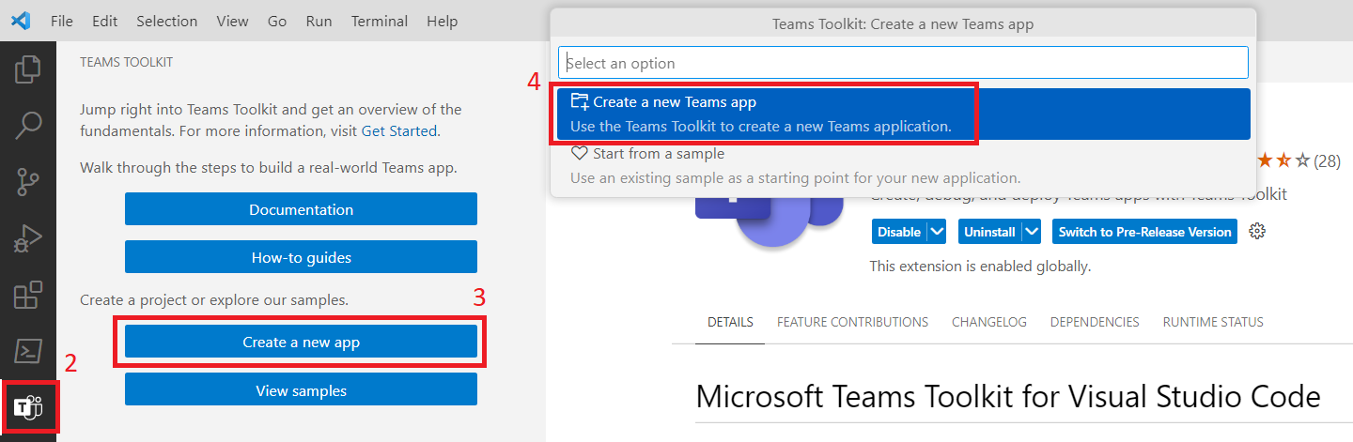Open the Source Control view icon
Image resolution: width=1353 pixels, height=442 pixels.
(x=28, y=182)
